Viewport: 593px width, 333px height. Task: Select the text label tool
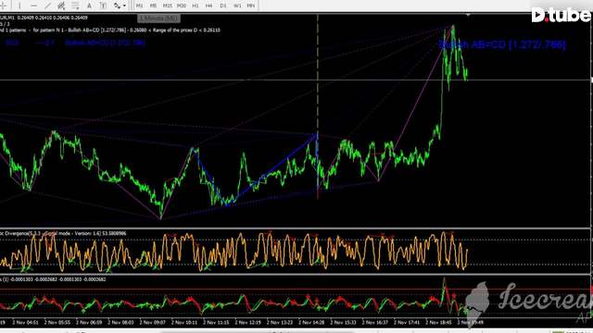(103, 6)
